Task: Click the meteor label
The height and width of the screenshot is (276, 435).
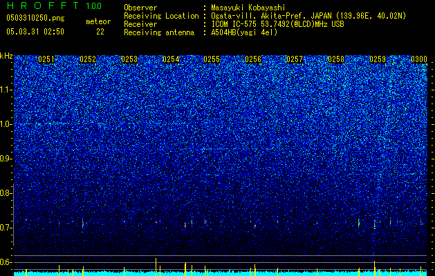Action: pyautogui.click(x=98, y=21)
